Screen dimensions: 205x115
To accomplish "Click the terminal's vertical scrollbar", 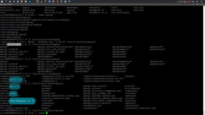I will (x=204, y=60).
